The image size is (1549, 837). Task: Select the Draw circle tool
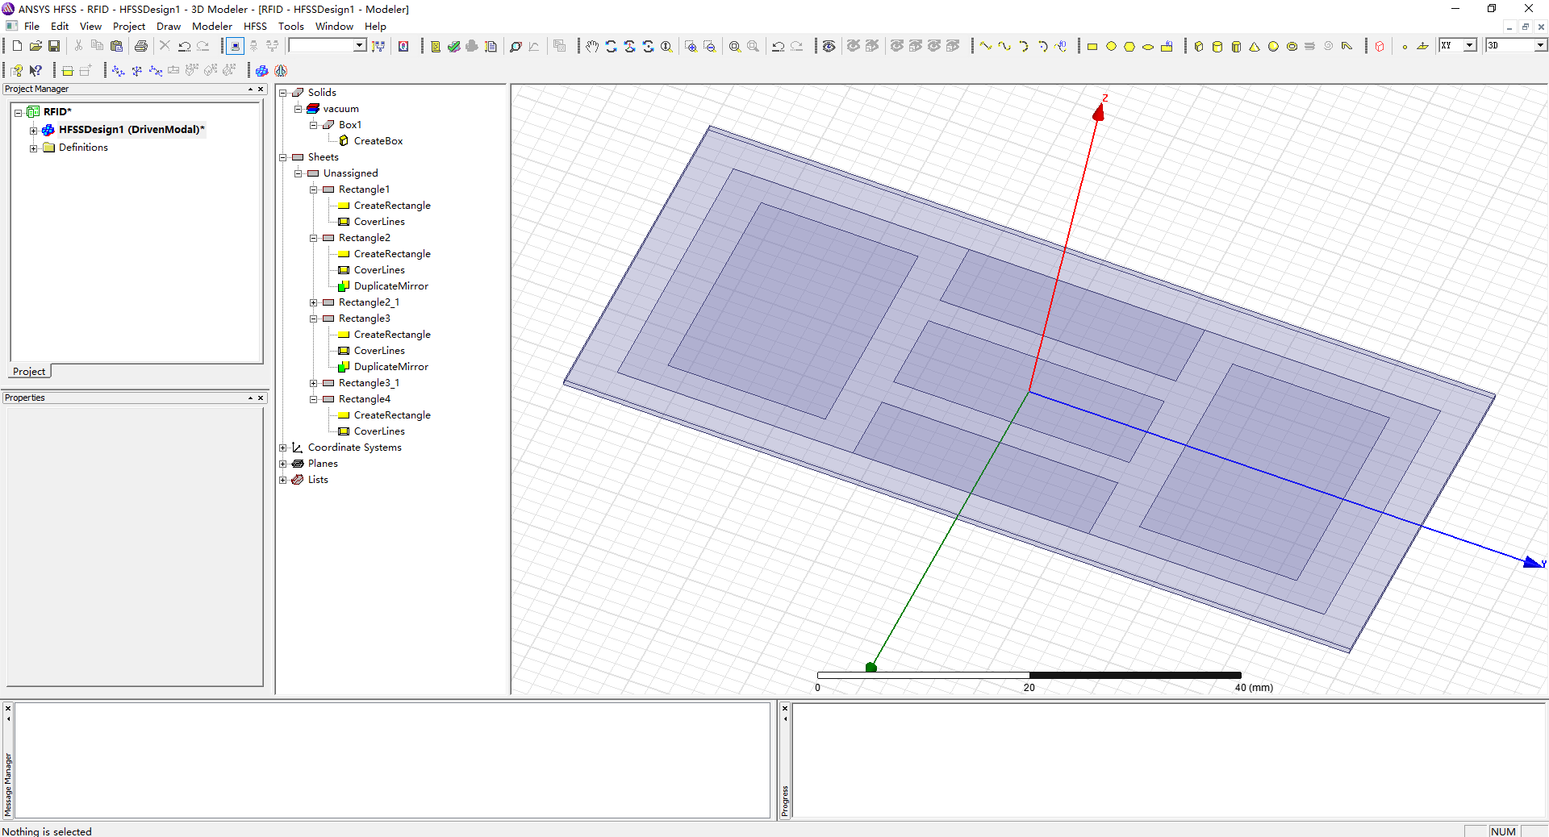coord(1111,47)
